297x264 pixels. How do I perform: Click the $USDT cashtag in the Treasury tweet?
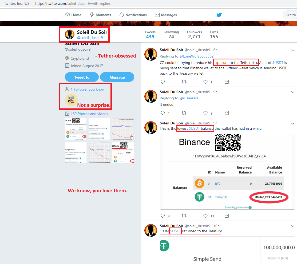tap(175, 231)
